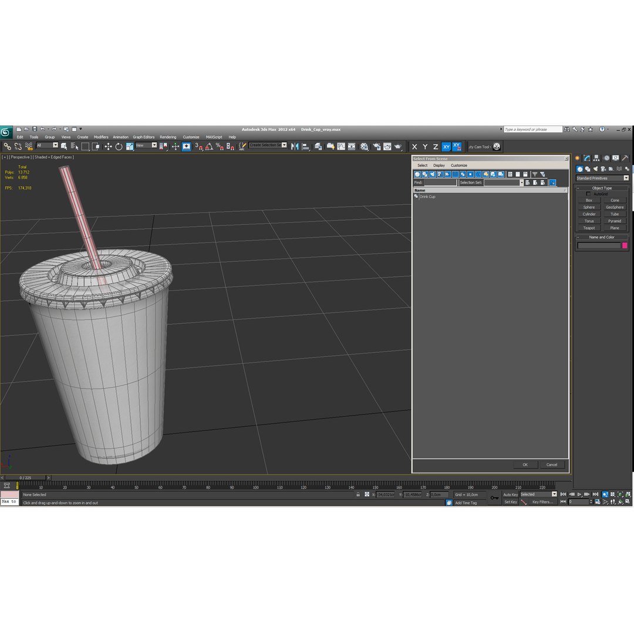Click the Align tool icon

pyautogui.click(x=306, y=146)
